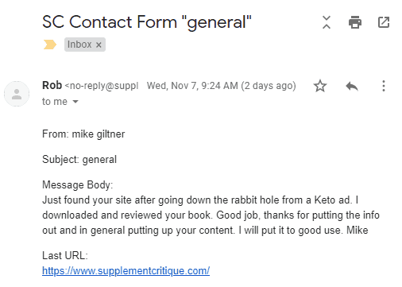Image resolution: width=402 pixels, height=287 pixels.
Task: Select the no-reply sender email address
Action: click(102, 86)
